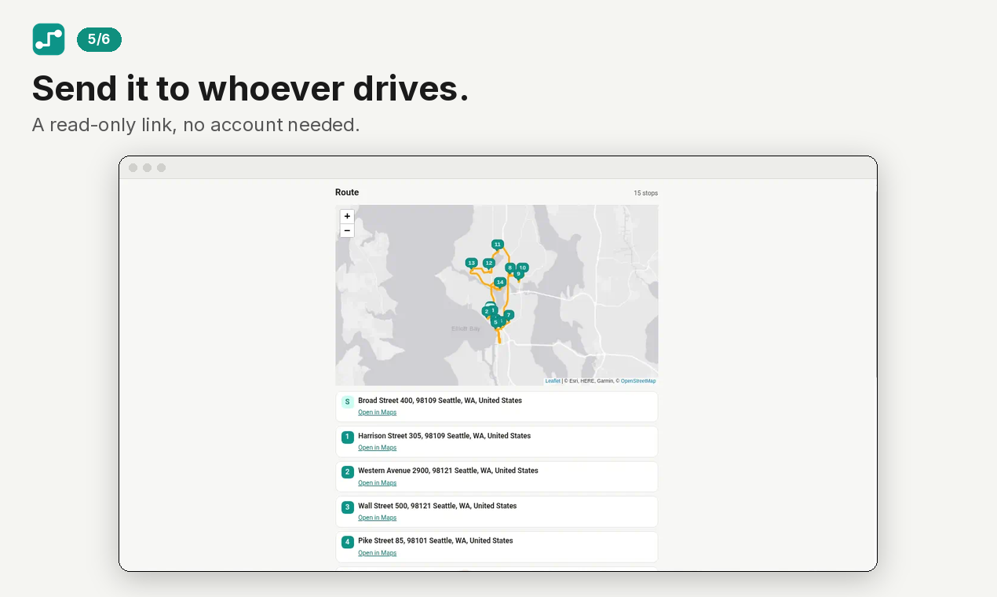Click the '5/6' step badge
Viewport: 997px width, 597px height.
99,39
